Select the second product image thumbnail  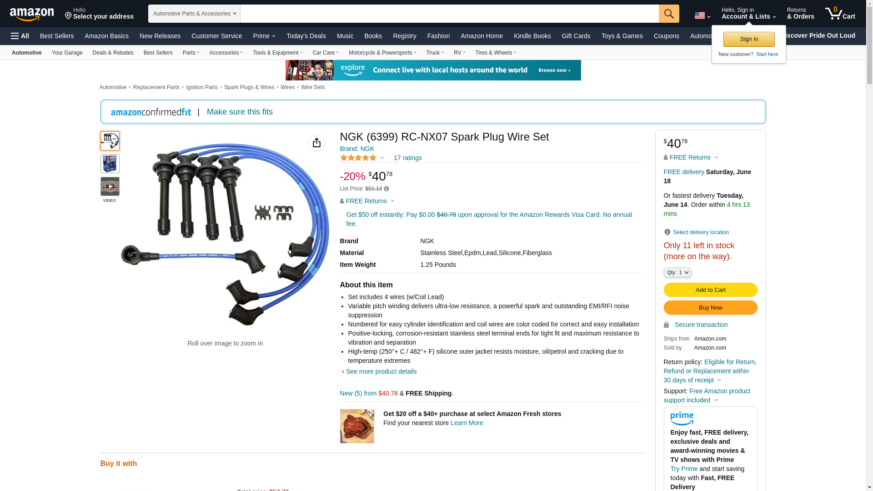tap(110, 164)
